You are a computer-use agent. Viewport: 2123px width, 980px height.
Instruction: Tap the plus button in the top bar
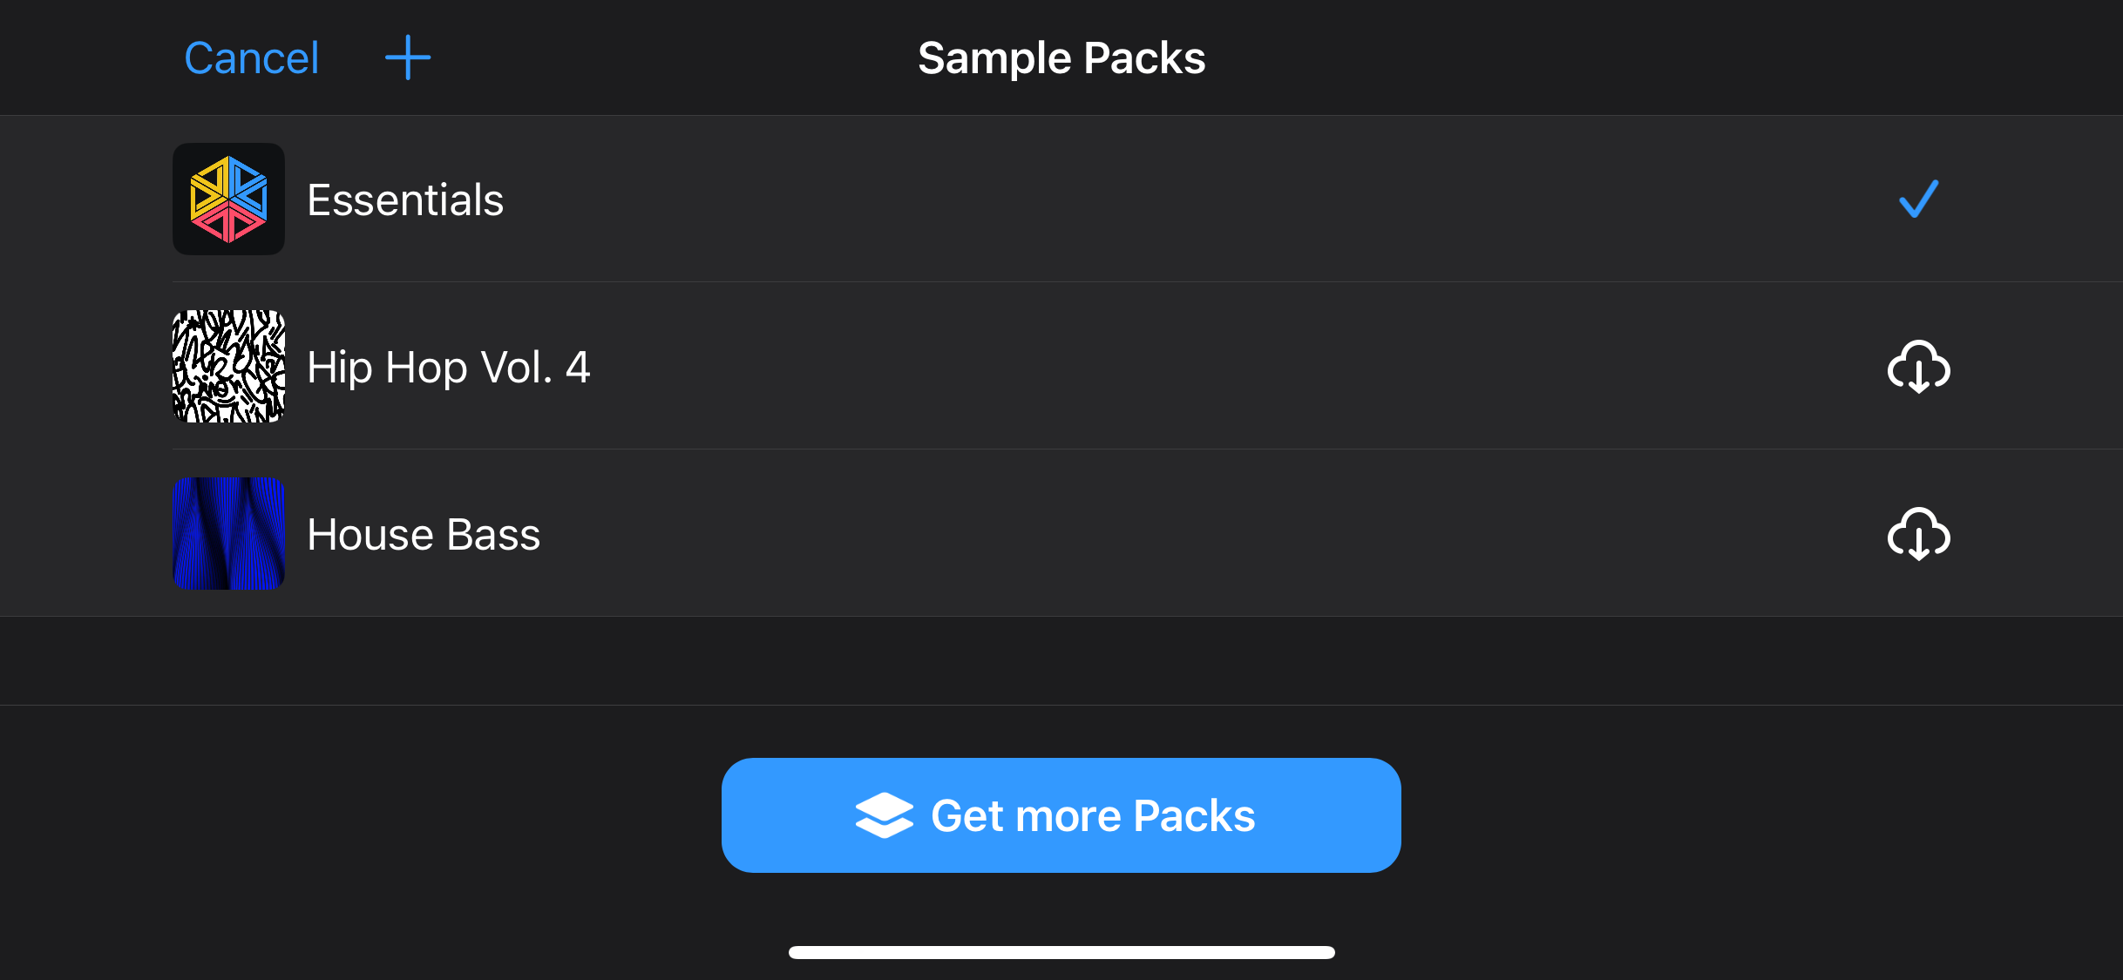(x=407, y=57)
